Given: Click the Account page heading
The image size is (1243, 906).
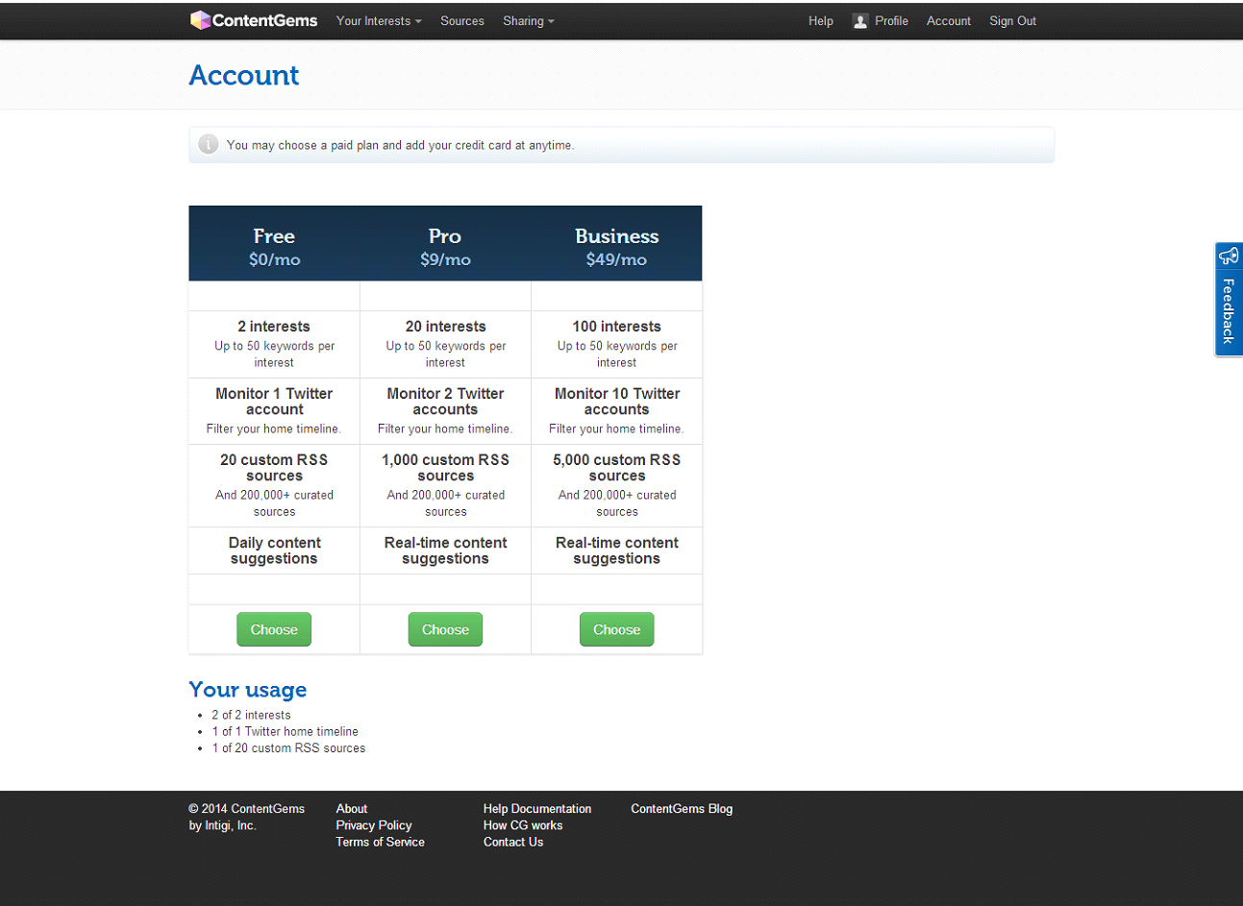Looking at the screenshot, I should coord(244,75).
